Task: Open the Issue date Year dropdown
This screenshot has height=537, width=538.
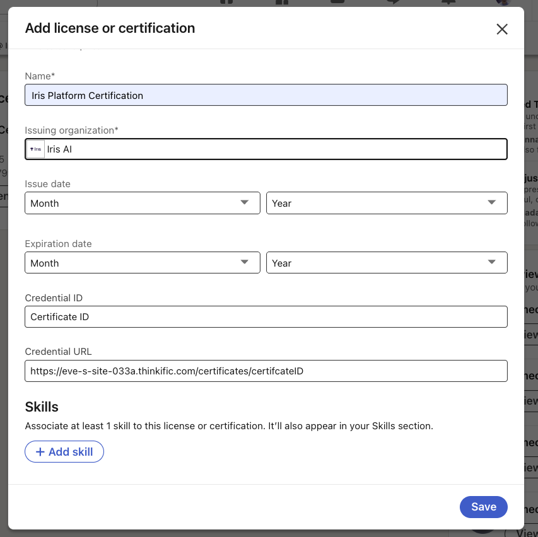Action: [x=387, y=203]
